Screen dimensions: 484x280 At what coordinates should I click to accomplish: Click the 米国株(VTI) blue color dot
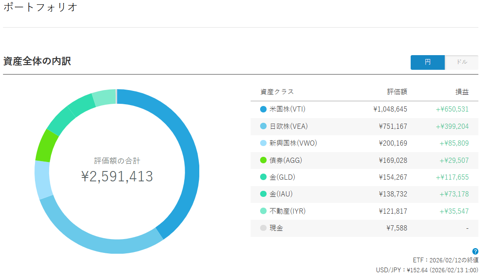point(263,109)
